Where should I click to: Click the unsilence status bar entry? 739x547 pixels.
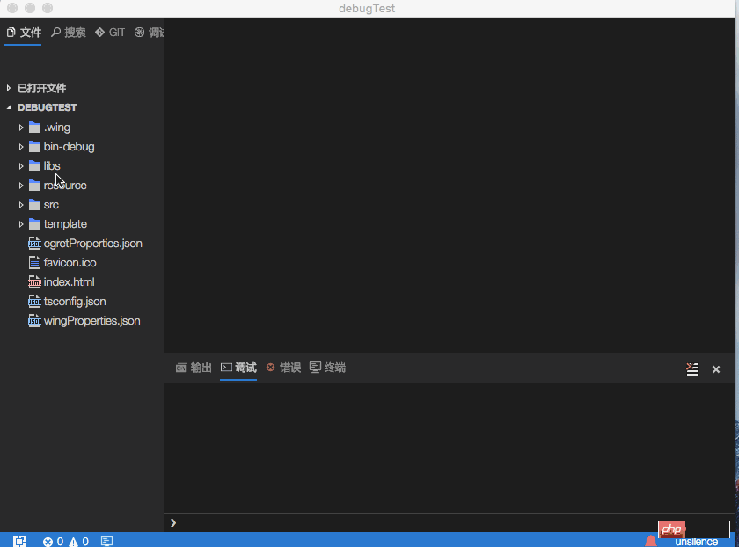(x=696, y=542)
